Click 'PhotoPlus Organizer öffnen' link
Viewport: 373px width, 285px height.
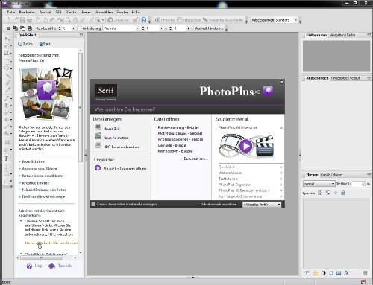tap(125, 168)
